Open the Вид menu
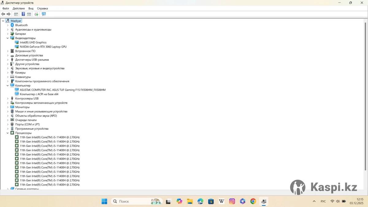This screenshot has width=368, height=207. (x=31, y=9)
